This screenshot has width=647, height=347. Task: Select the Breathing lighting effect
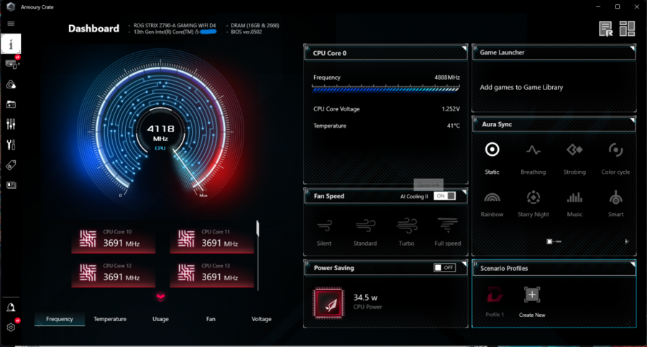[533, 158]
